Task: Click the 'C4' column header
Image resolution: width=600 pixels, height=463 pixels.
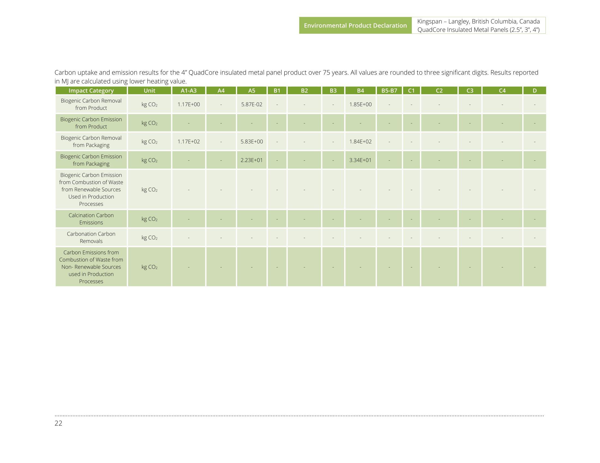Action: pyautogui.click(x=502, y=90)
